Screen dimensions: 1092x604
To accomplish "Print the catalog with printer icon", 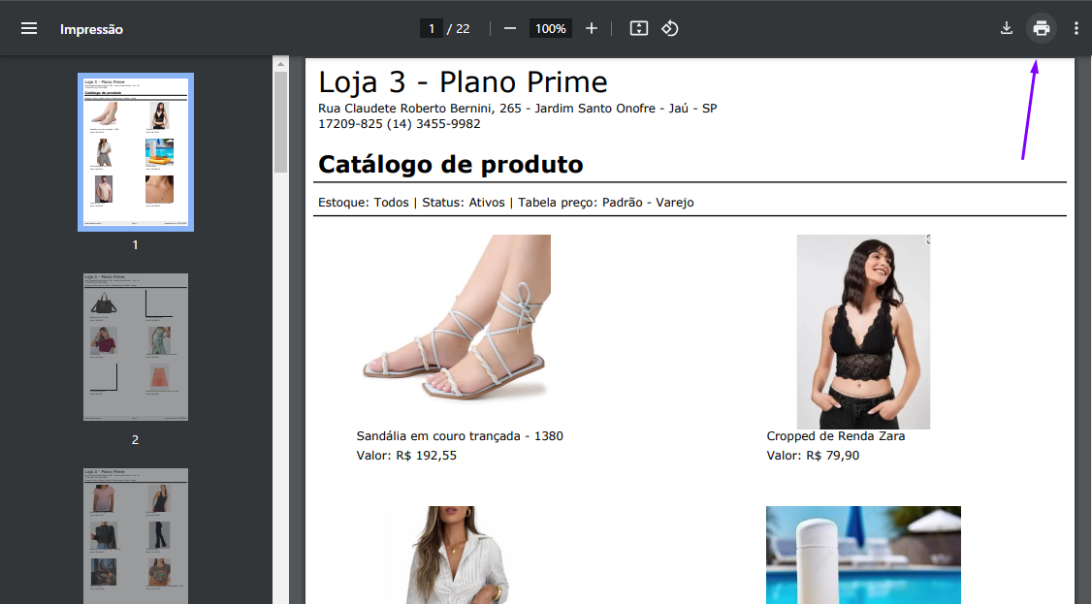I will [1042, 28].
